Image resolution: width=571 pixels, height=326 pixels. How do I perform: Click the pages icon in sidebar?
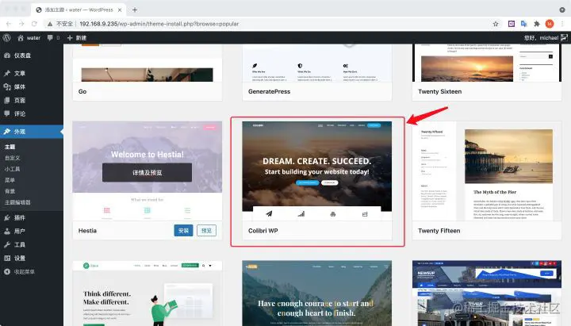[7, 100]
